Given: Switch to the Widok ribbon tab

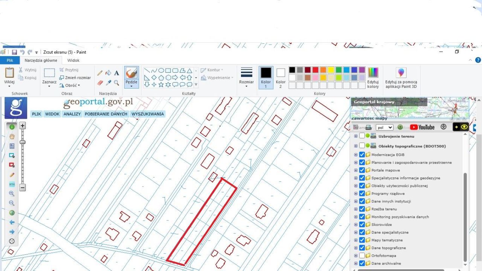Looking at the screenshot, I should 73,60.
